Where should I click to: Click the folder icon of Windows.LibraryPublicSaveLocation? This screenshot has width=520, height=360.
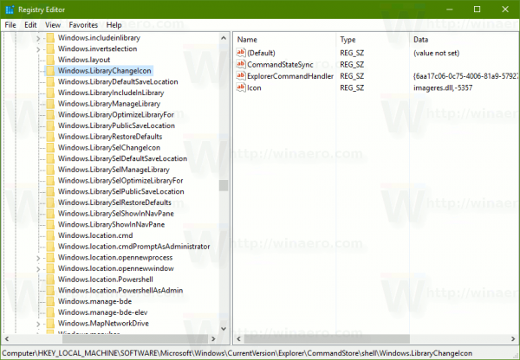coord(50,125)
